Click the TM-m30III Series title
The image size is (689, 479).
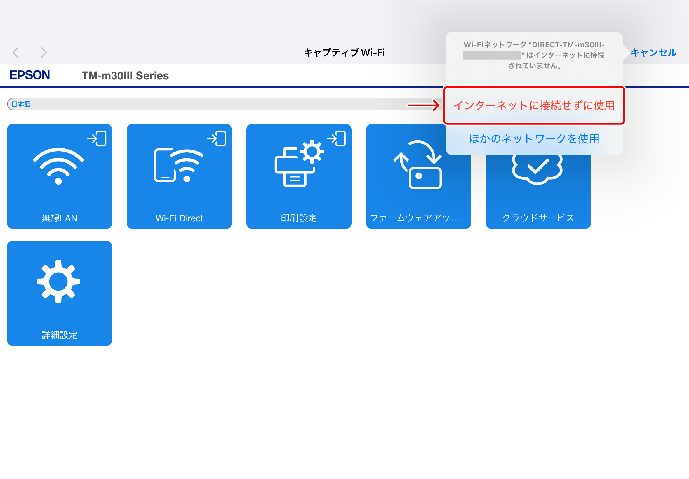[x=125, y=76]
